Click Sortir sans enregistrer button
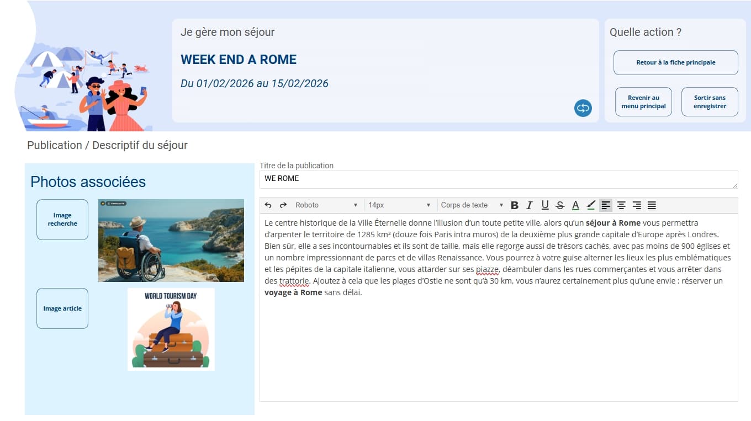Viewport: 751px width, 421px height. 710,102
